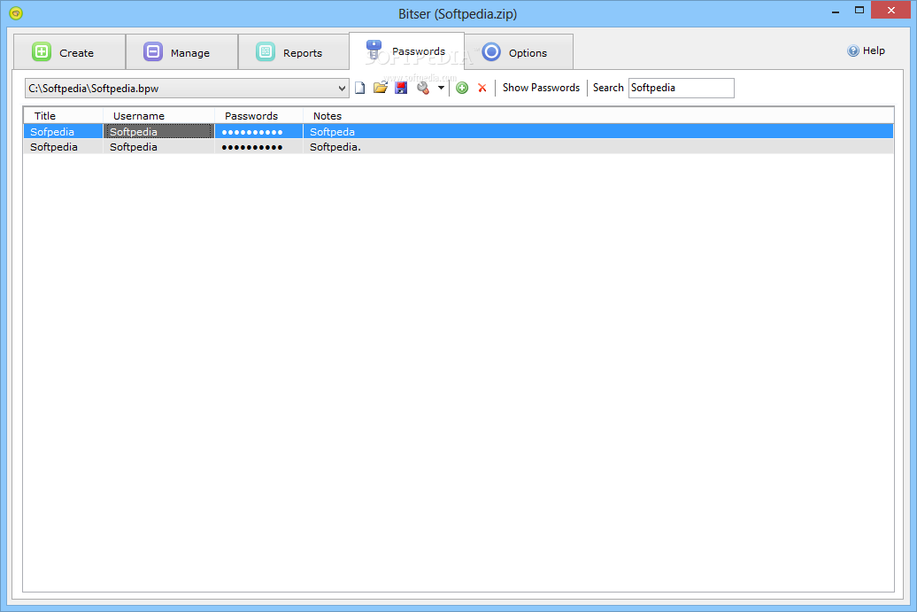This screenshot has height=612, width=917.
Task: Open a password file with folder icon
Action: tap(380, 88)
